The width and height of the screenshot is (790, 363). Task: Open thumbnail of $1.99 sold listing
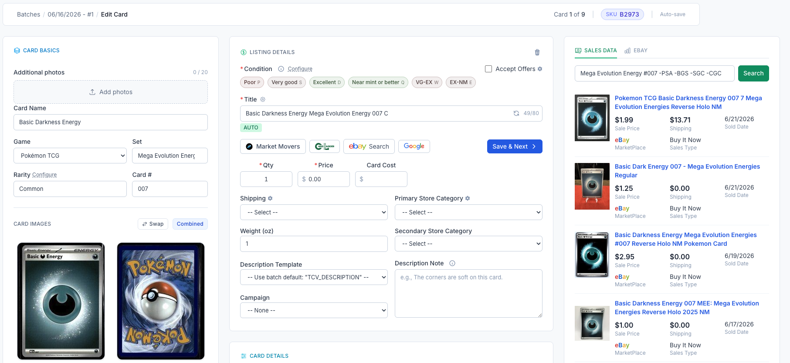(x=592, y=118)
